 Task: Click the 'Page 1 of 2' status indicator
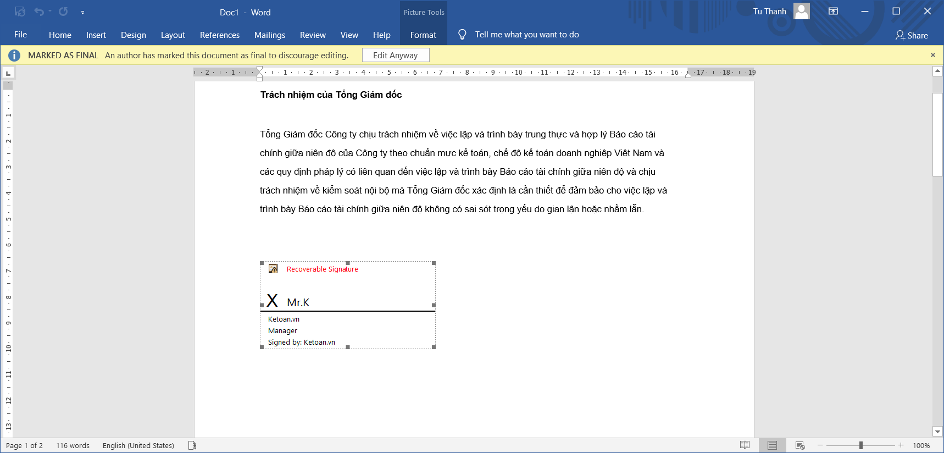24,445
